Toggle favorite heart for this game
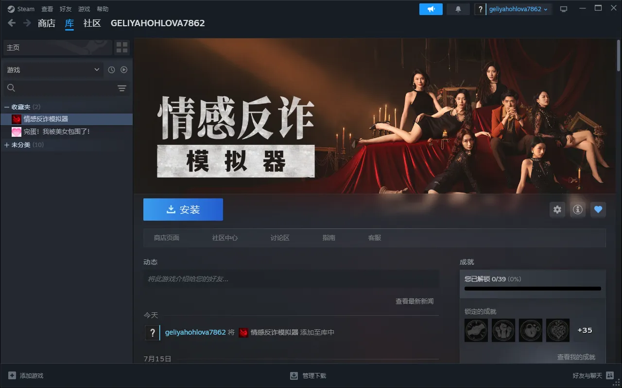Screen dimensions: 622x388 click(598, 210)
